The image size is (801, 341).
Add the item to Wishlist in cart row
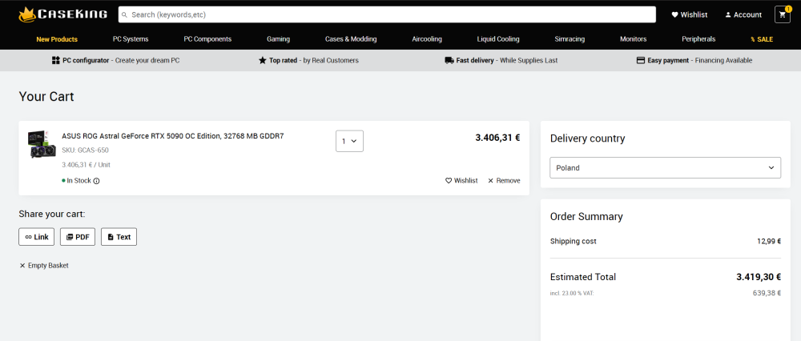point(461,181)
